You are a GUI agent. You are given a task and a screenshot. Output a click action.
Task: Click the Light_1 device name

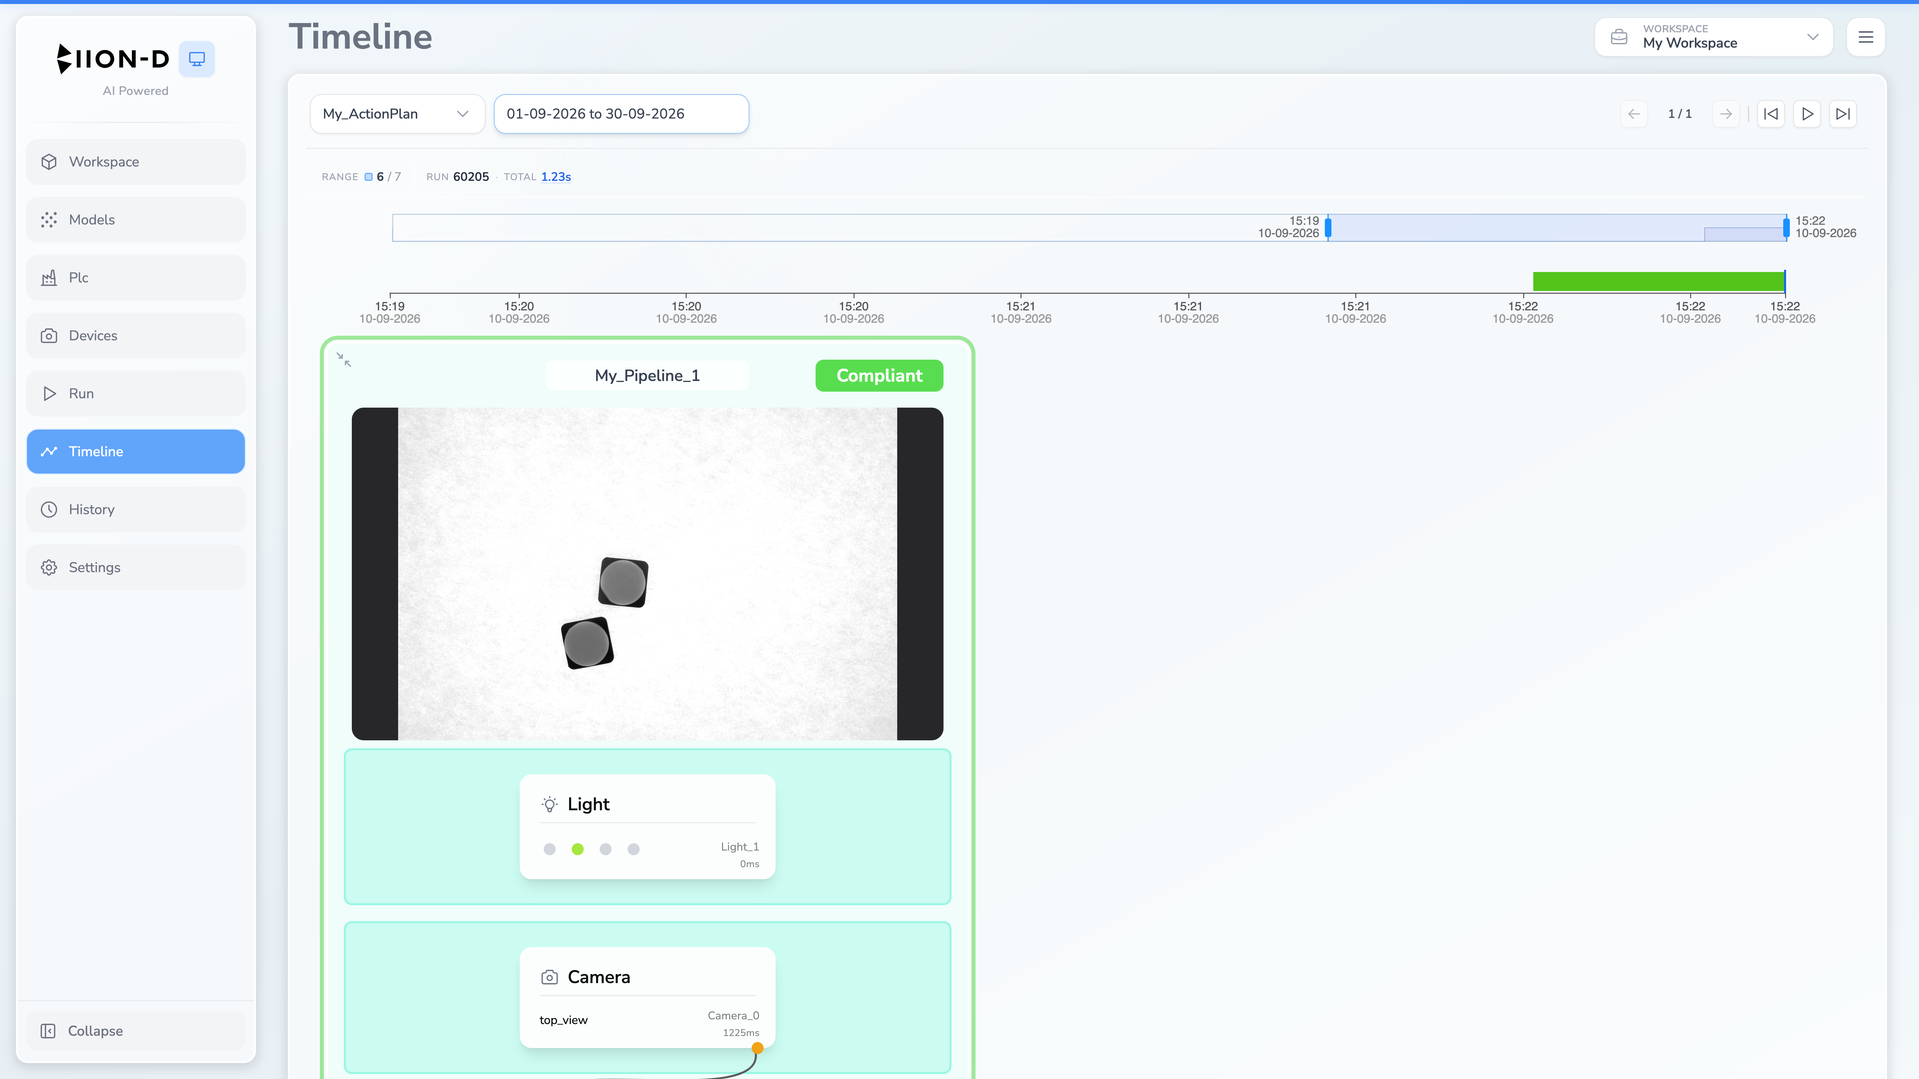coord(740,847)
